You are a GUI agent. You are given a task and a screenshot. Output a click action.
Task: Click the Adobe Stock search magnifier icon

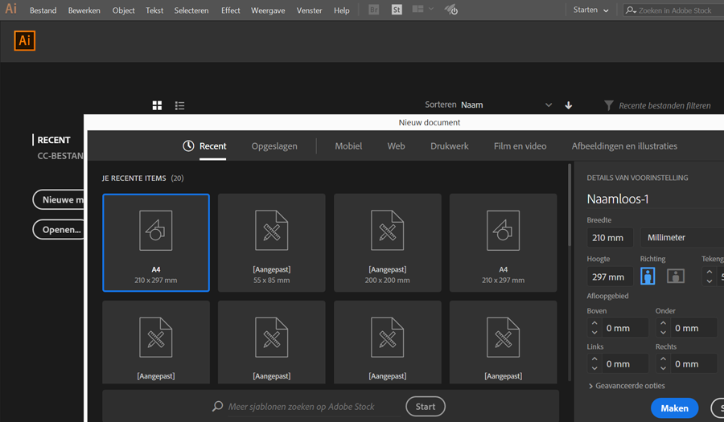pos(631,10)
